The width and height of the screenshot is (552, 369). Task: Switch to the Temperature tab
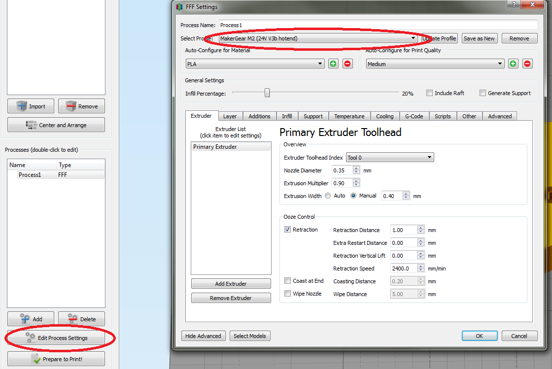coord(349,116)
